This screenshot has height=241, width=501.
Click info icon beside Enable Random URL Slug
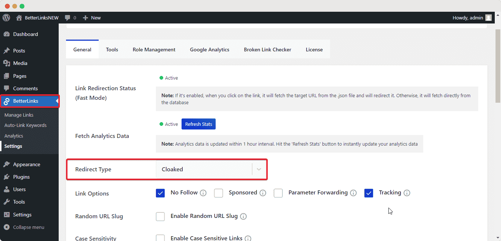[243, 216]
